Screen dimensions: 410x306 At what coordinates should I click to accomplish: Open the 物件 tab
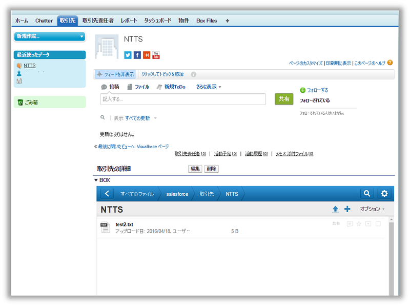(183, 21)
